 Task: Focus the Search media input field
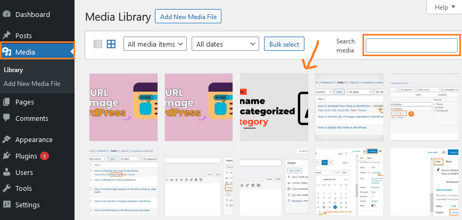(411, 45)
